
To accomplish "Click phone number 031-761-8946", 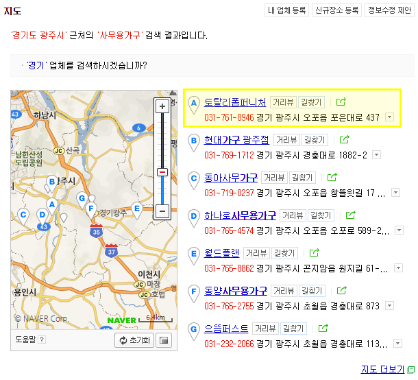I will coord(229,117).
